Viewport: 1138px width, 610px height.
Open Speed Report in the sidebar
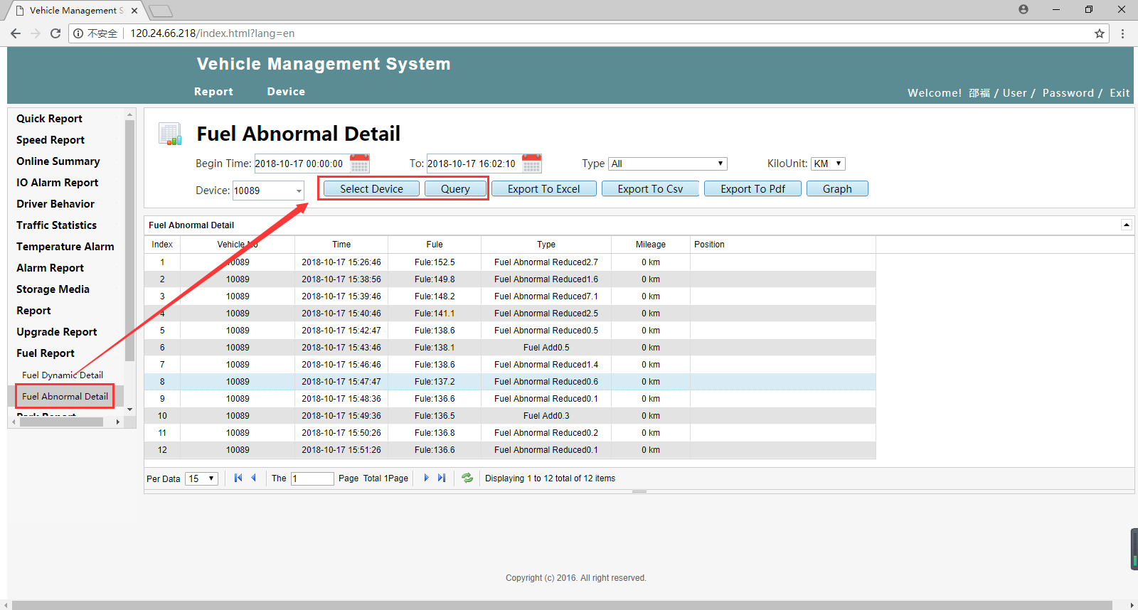pos(50,140)
